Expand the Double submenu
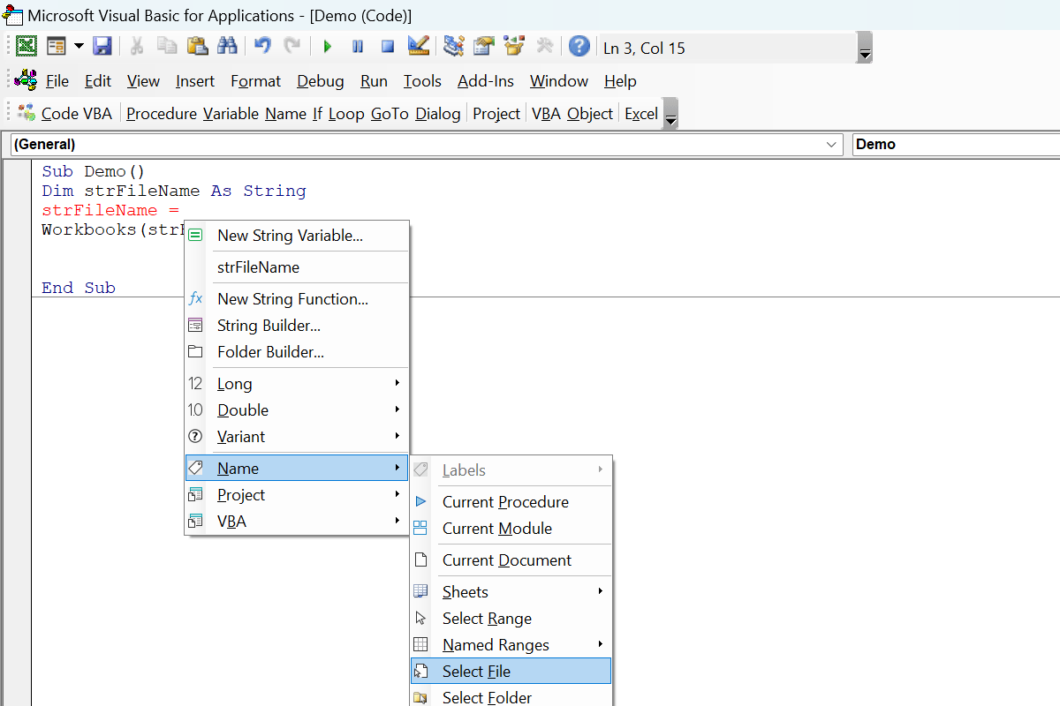1060x706 pixels. click(x=297, y=410)
